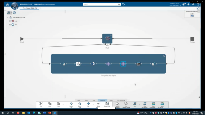Select the Pan tool

point(88,104)
